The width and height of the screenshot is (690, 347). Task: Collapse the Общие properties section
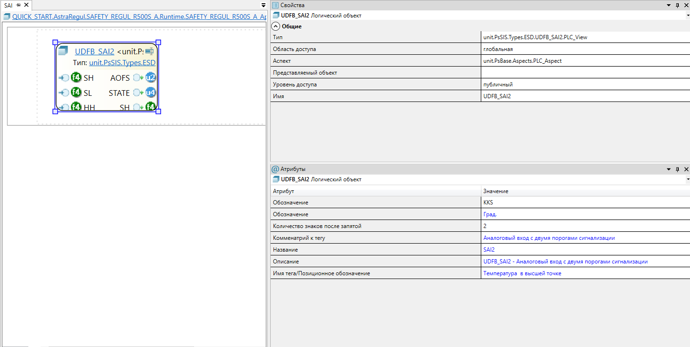[276, 26]
